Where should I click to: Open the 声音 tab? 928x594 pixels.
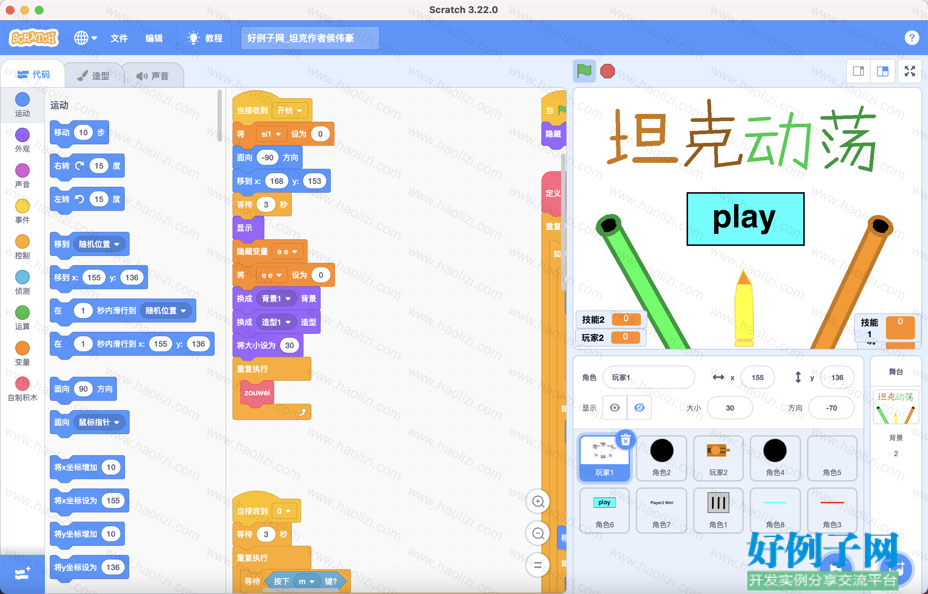pyautogui.click(x=153, y=75)
